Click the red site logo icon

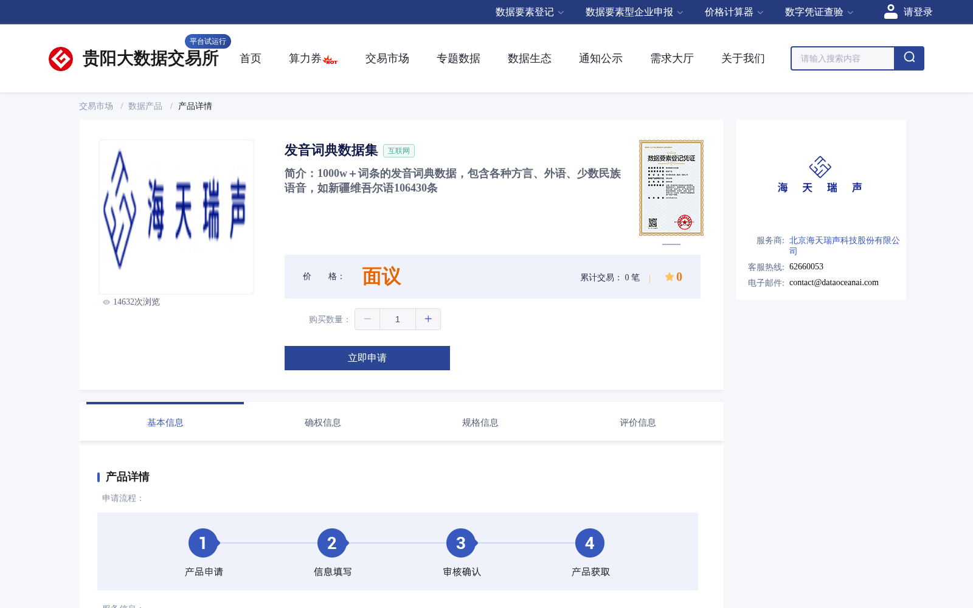61,59
